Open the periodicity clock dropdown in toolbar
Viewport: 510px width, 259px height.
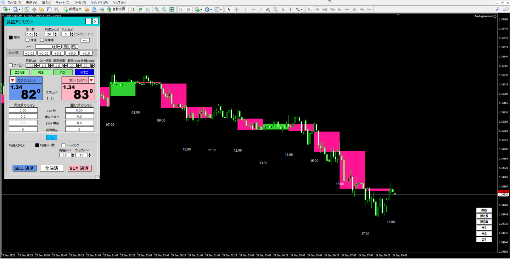pos(208,9)
